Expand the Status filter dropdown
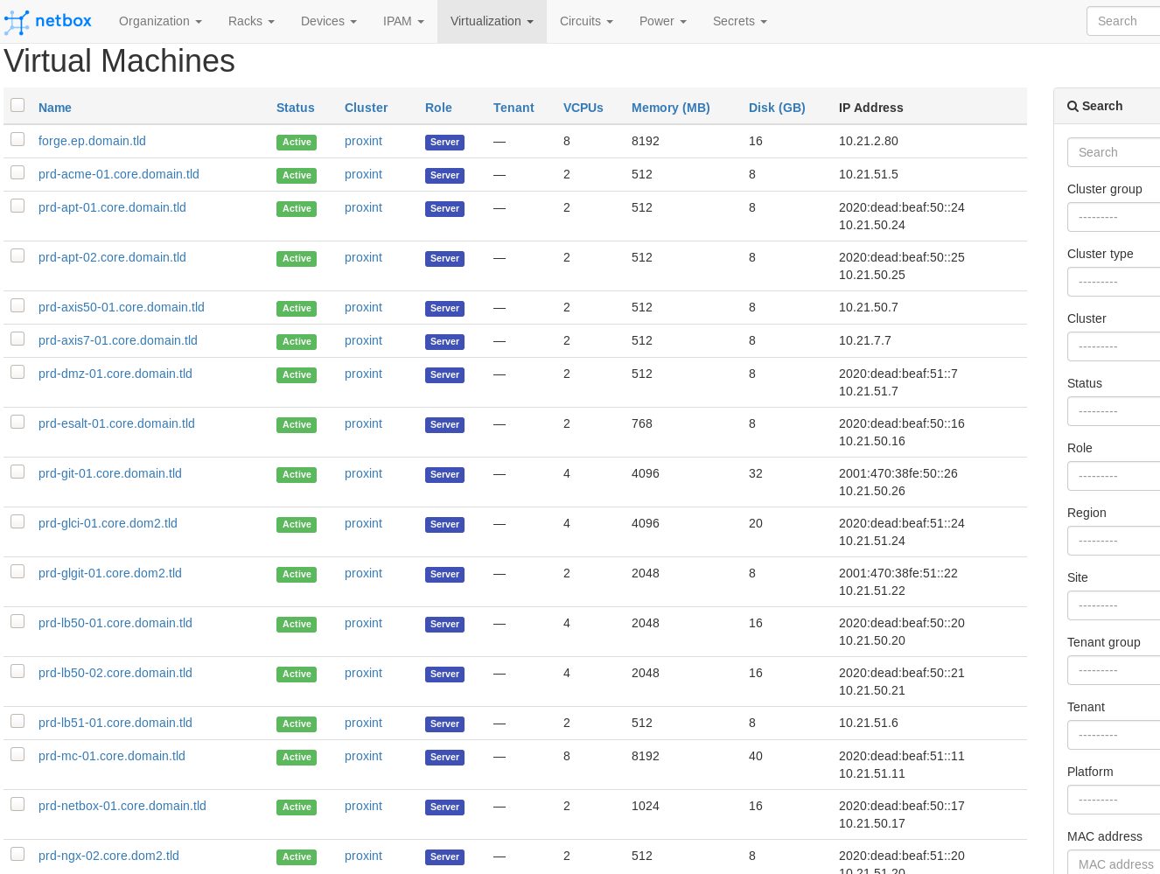1160x874 pixels. click(x=1113, y=411)
